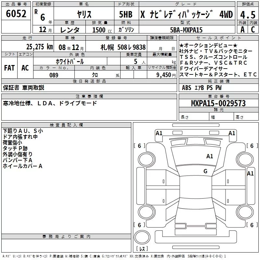Click the front-left tire depth [6]
260x260 pixels.
point(139,146)
